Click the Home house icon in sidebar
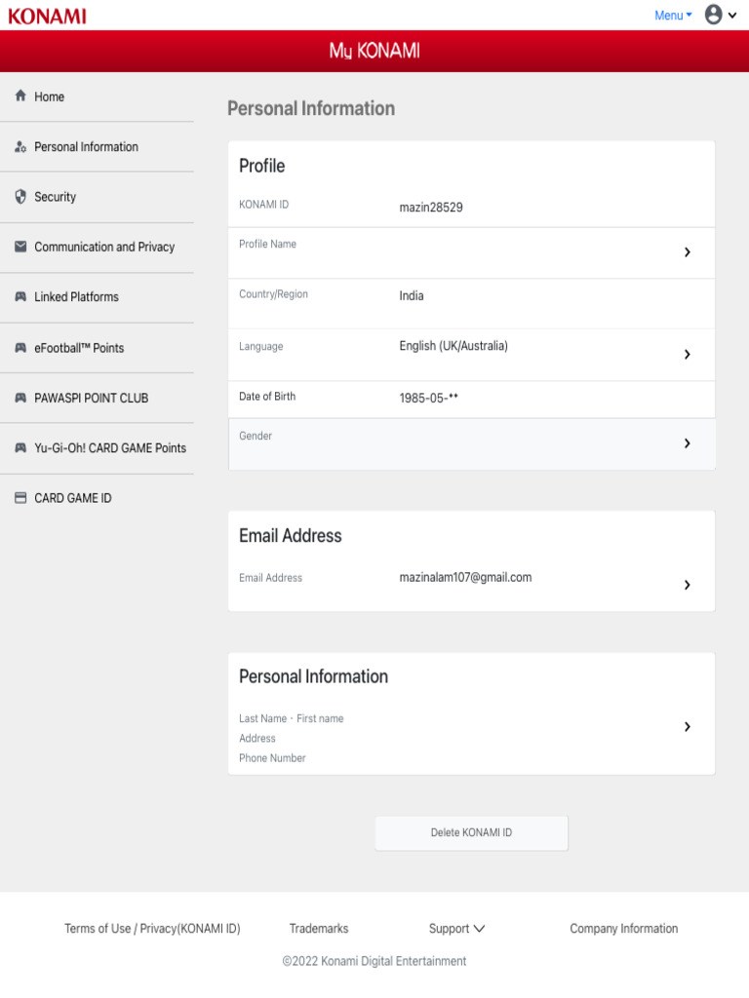749x998 pixels. pyautogui.click(x=20, y=96)
